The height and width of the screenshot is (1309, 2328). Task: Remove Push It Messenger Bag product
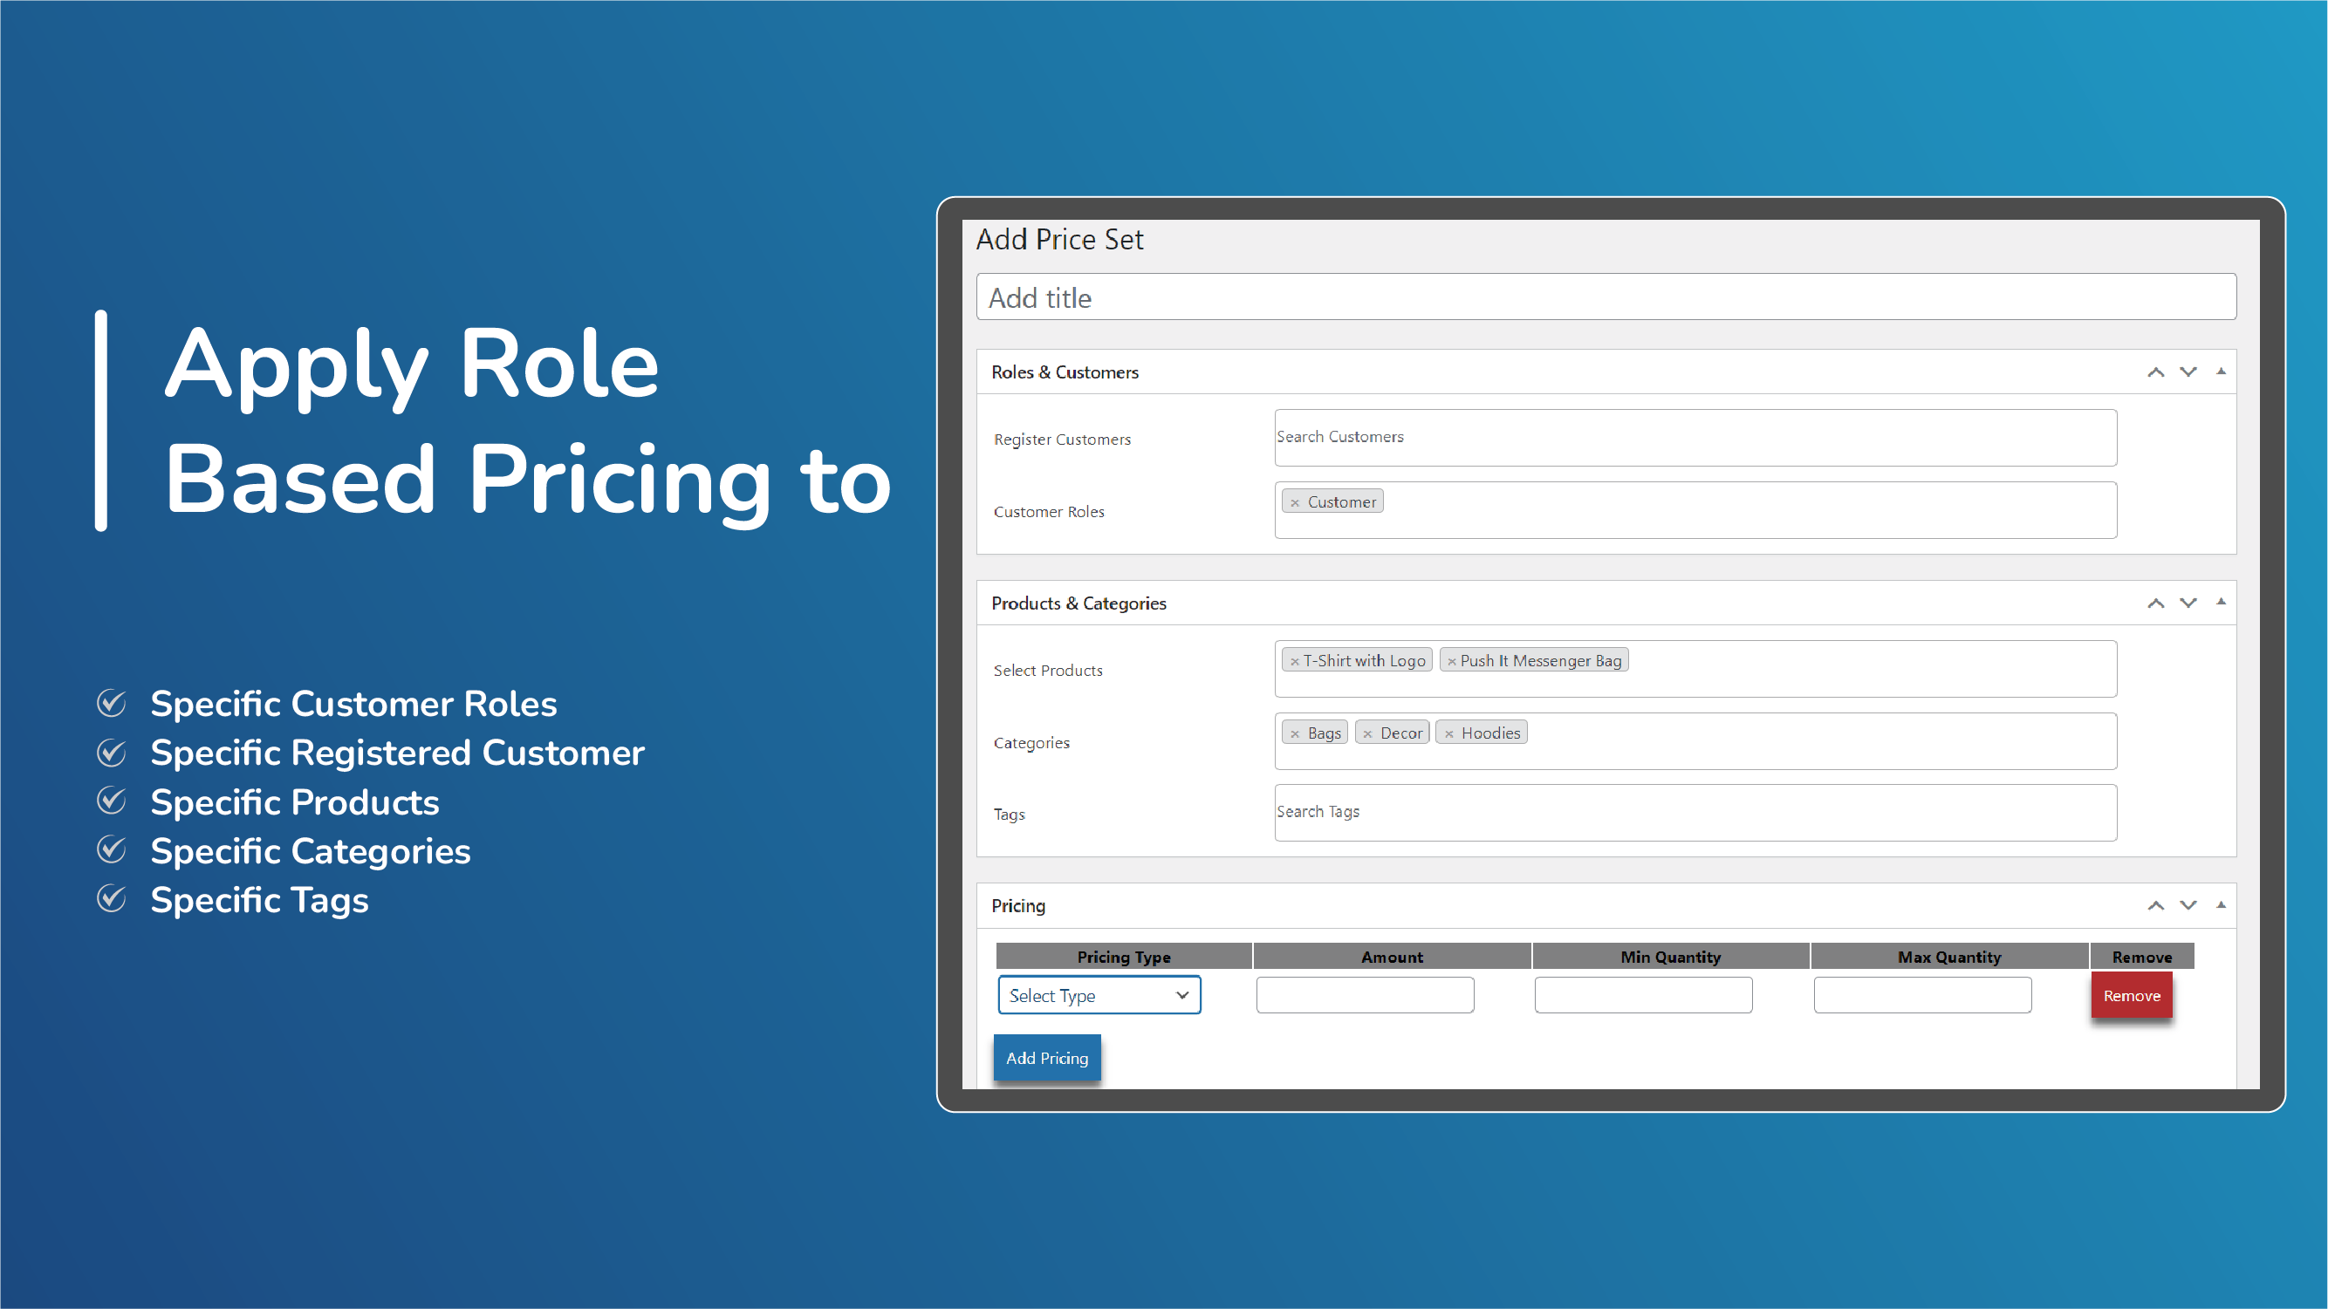point(1451,661)
